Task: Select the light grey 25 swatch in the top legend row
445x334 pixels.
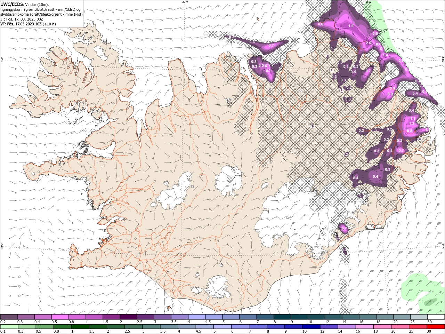Action: click(418, 317)
